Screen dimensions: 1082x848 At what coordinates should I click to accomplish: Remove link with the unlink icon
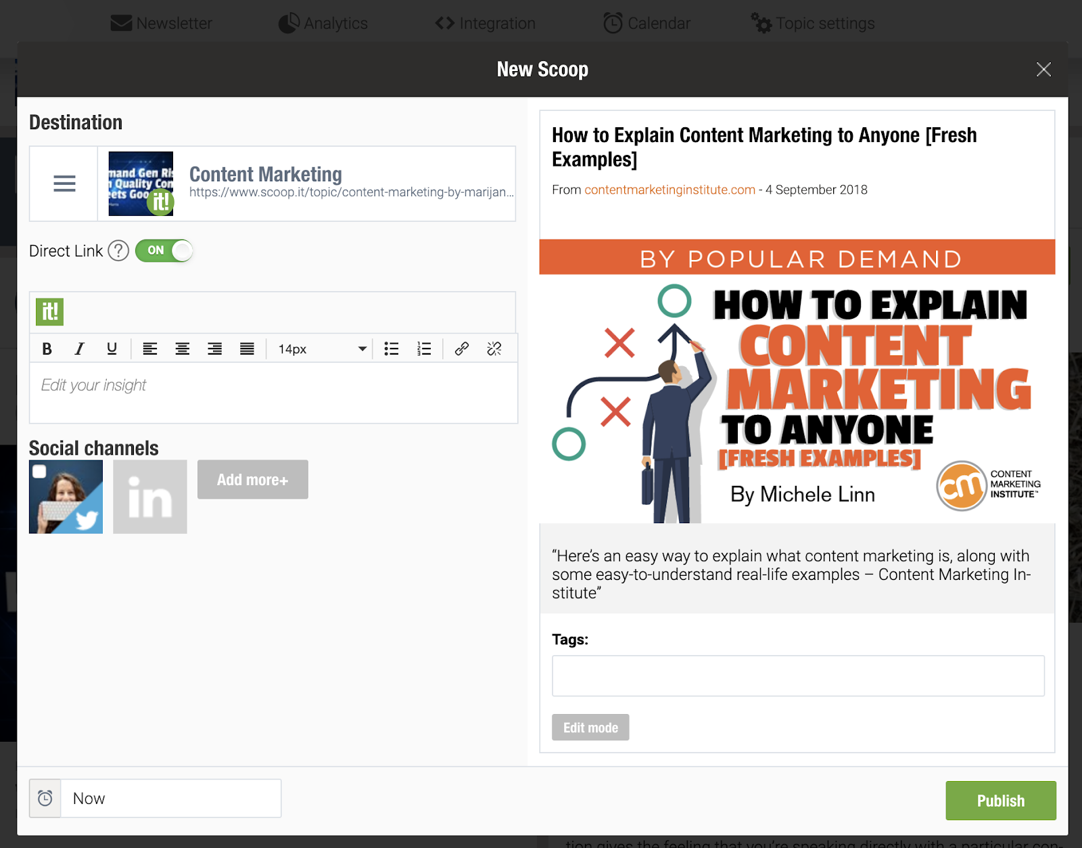coord(494,349)
